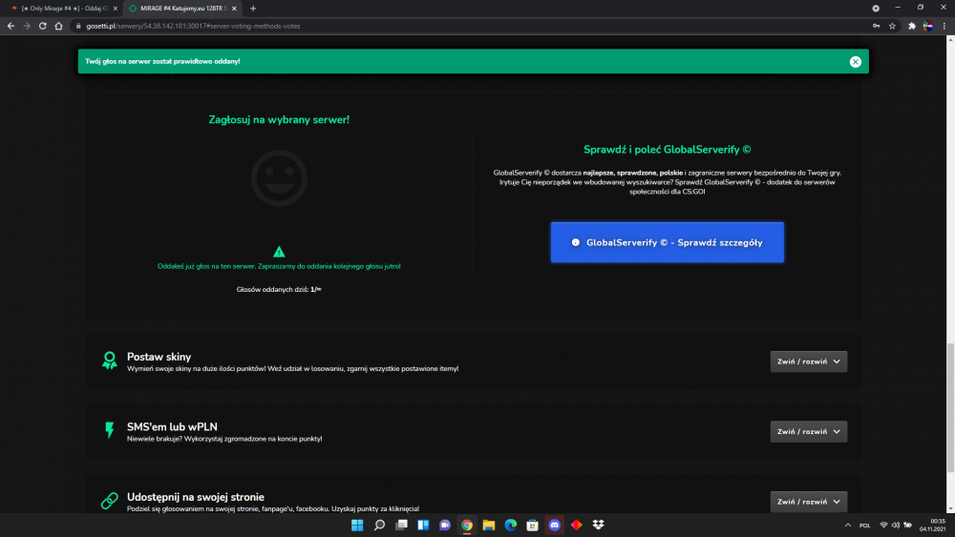Viewport: 955px width, 537px height.
Task: Expand the Postaw skiny section
Action: tap(808, 361)
